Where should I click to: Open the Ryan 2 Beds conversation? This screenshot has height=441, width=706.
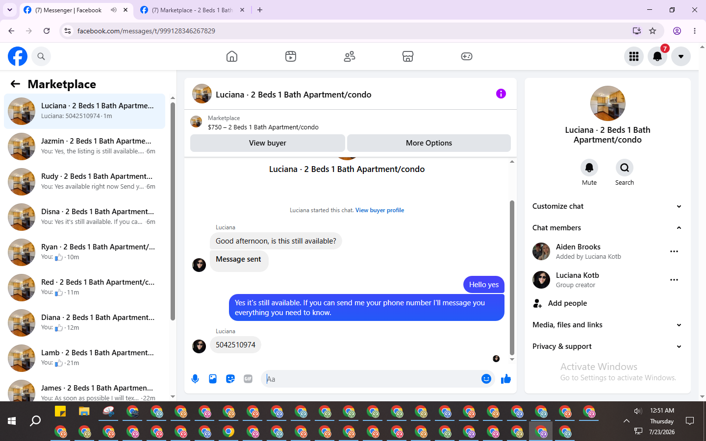pyautogui.click(x=84, y=252)
